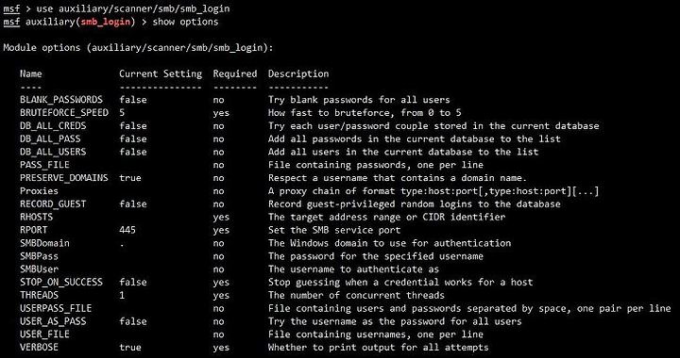Screen dimensions: 680x358
Task: Click the red smb_login module name in prompt
Action: pos(106,22)
